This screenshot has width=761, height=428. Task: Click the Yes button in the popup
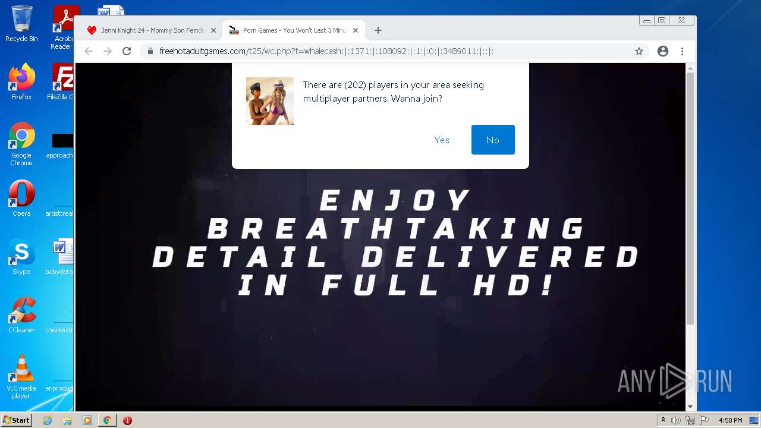442,140
